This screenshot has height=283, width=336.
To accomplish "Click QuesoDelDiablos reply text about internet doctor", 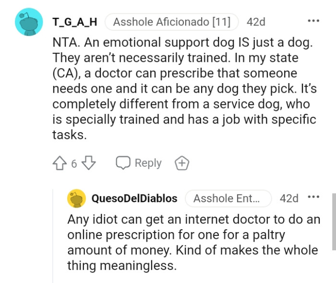I will [x=192, y=243].
